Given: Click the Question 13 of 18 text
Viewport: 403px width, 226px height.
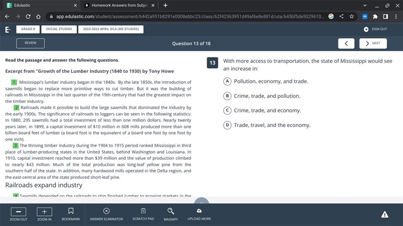Looking at the screenshot, I should 191,44.
